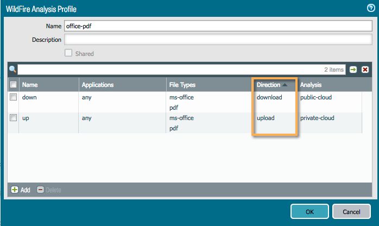The width and height of the screenshot is (379, 226).
Task: Click the Description input field
Action: 217,39
